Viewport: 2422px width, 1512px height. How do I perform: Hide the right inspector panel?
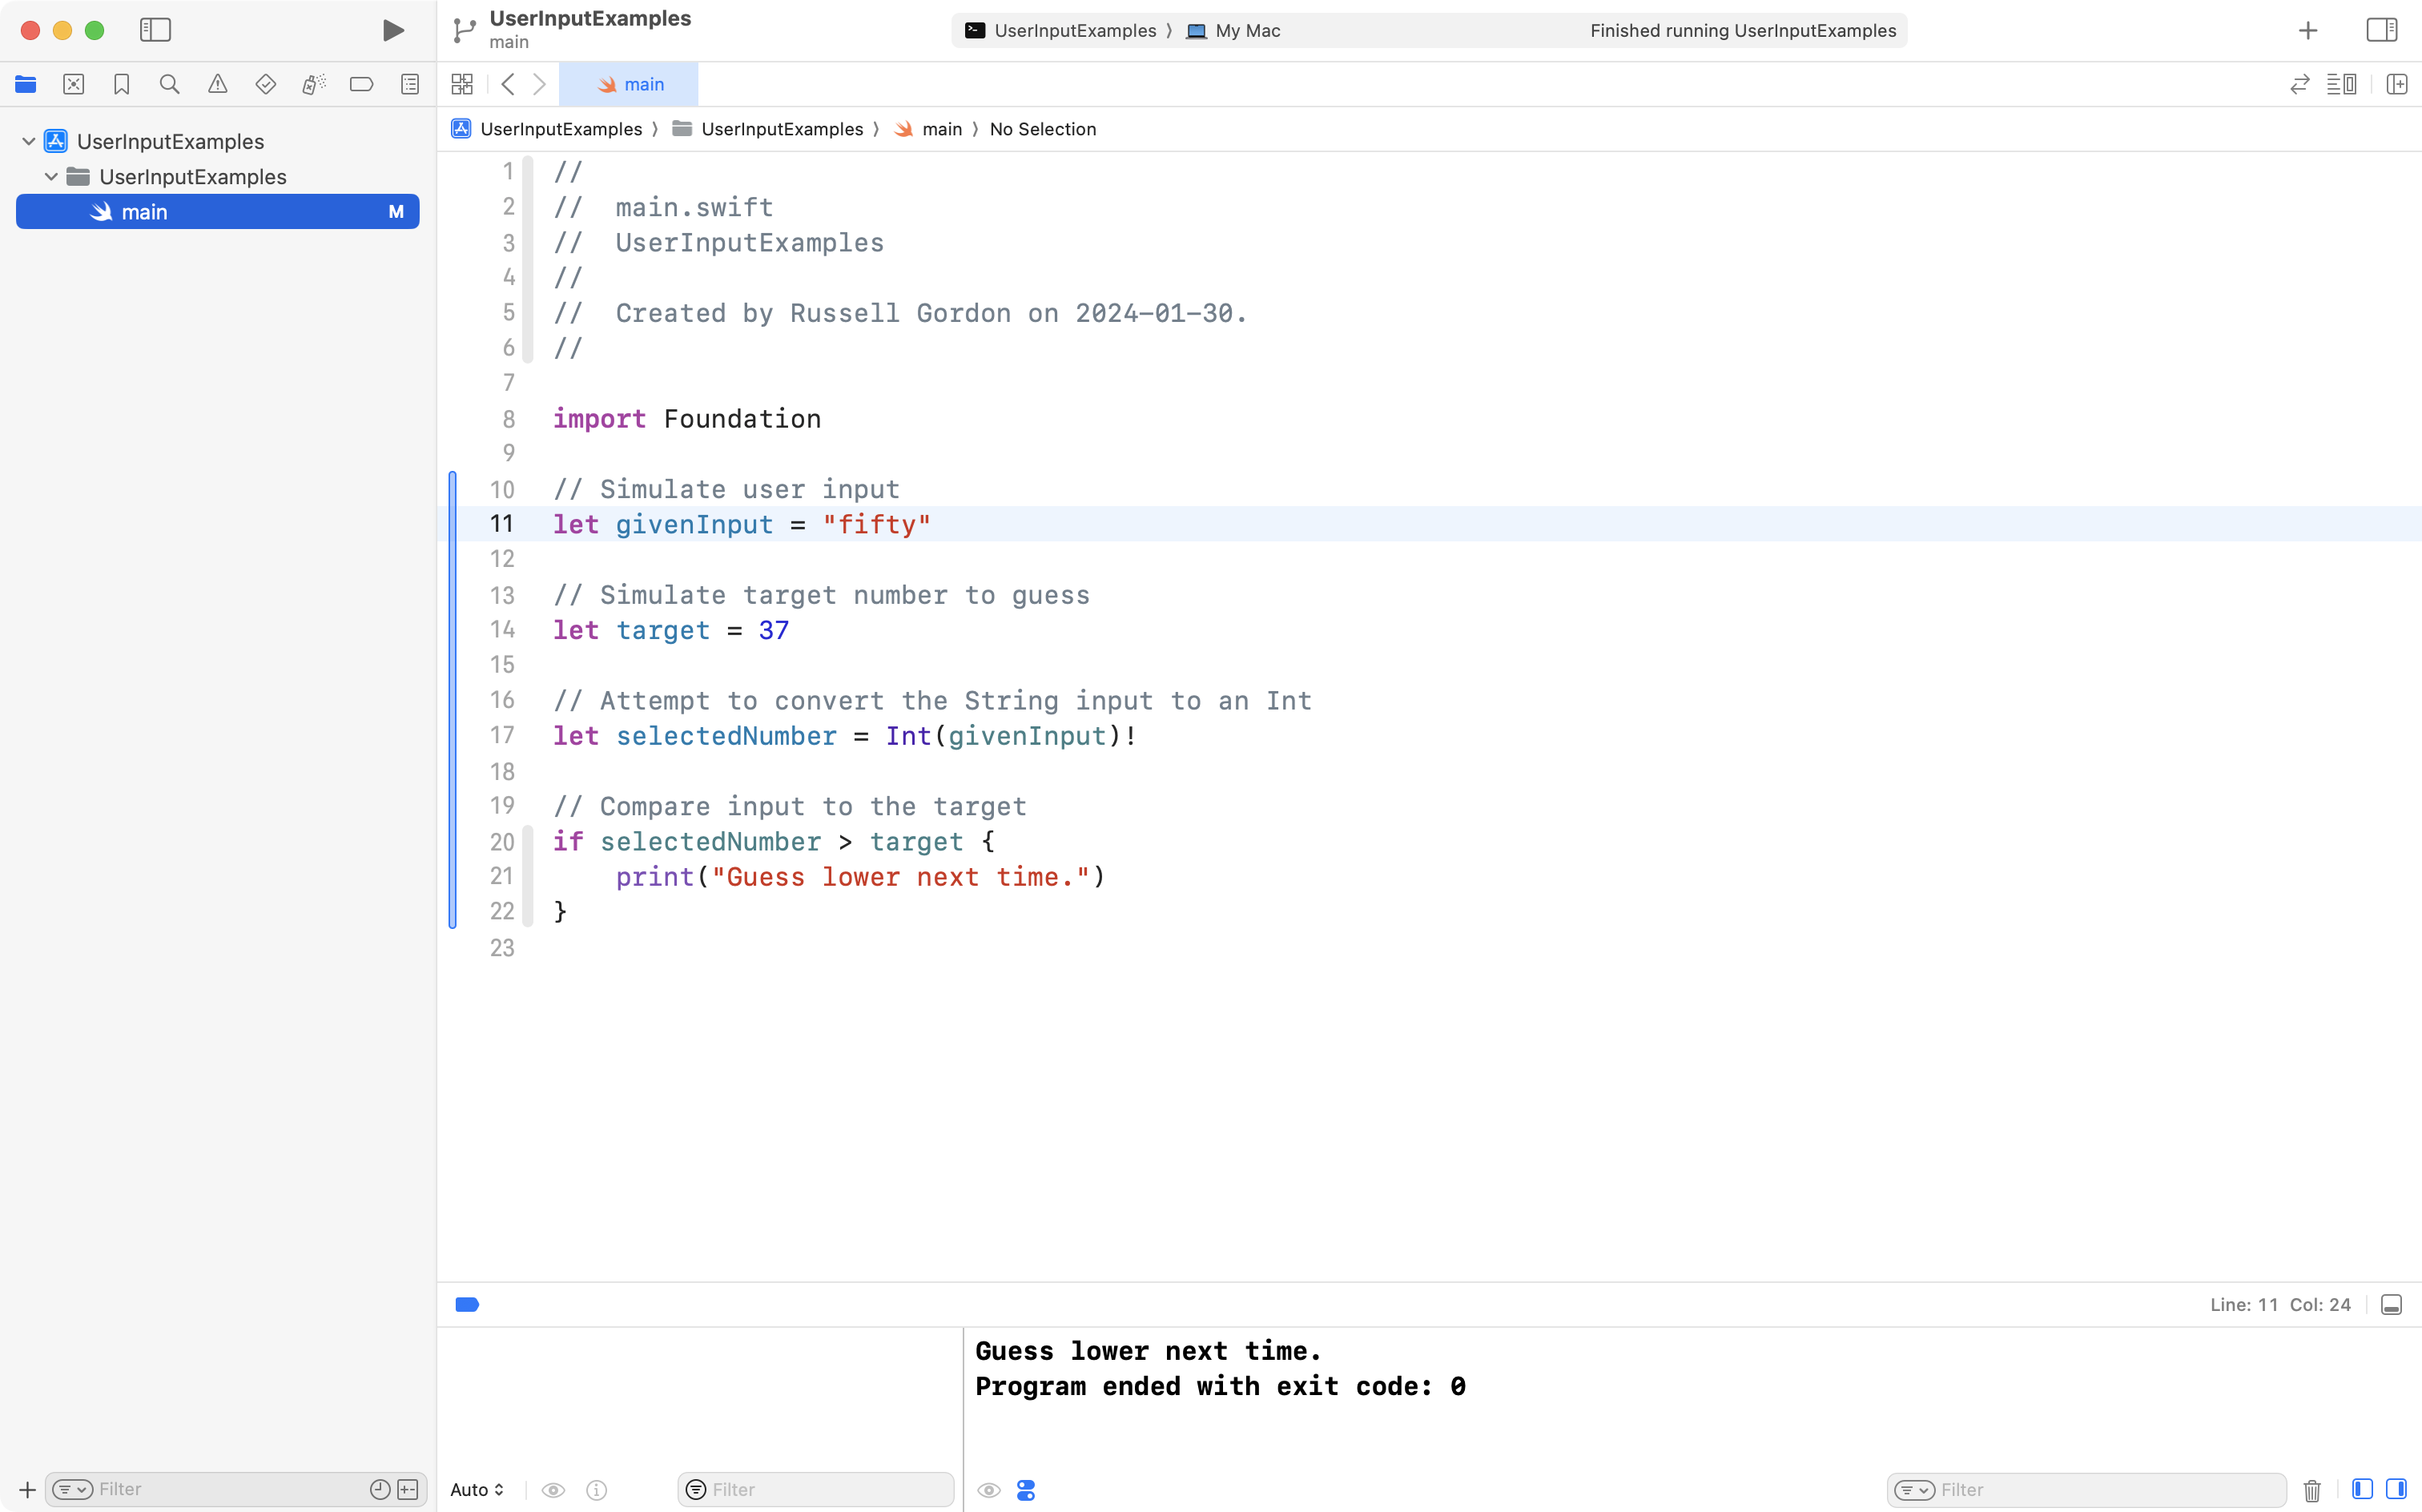(x=2381, y=30)
